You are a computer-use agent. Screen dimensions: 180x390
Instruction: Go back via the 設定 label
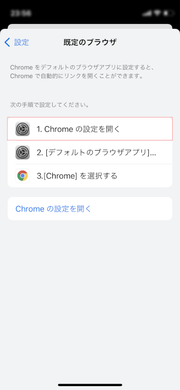click(x=21, y=42)
